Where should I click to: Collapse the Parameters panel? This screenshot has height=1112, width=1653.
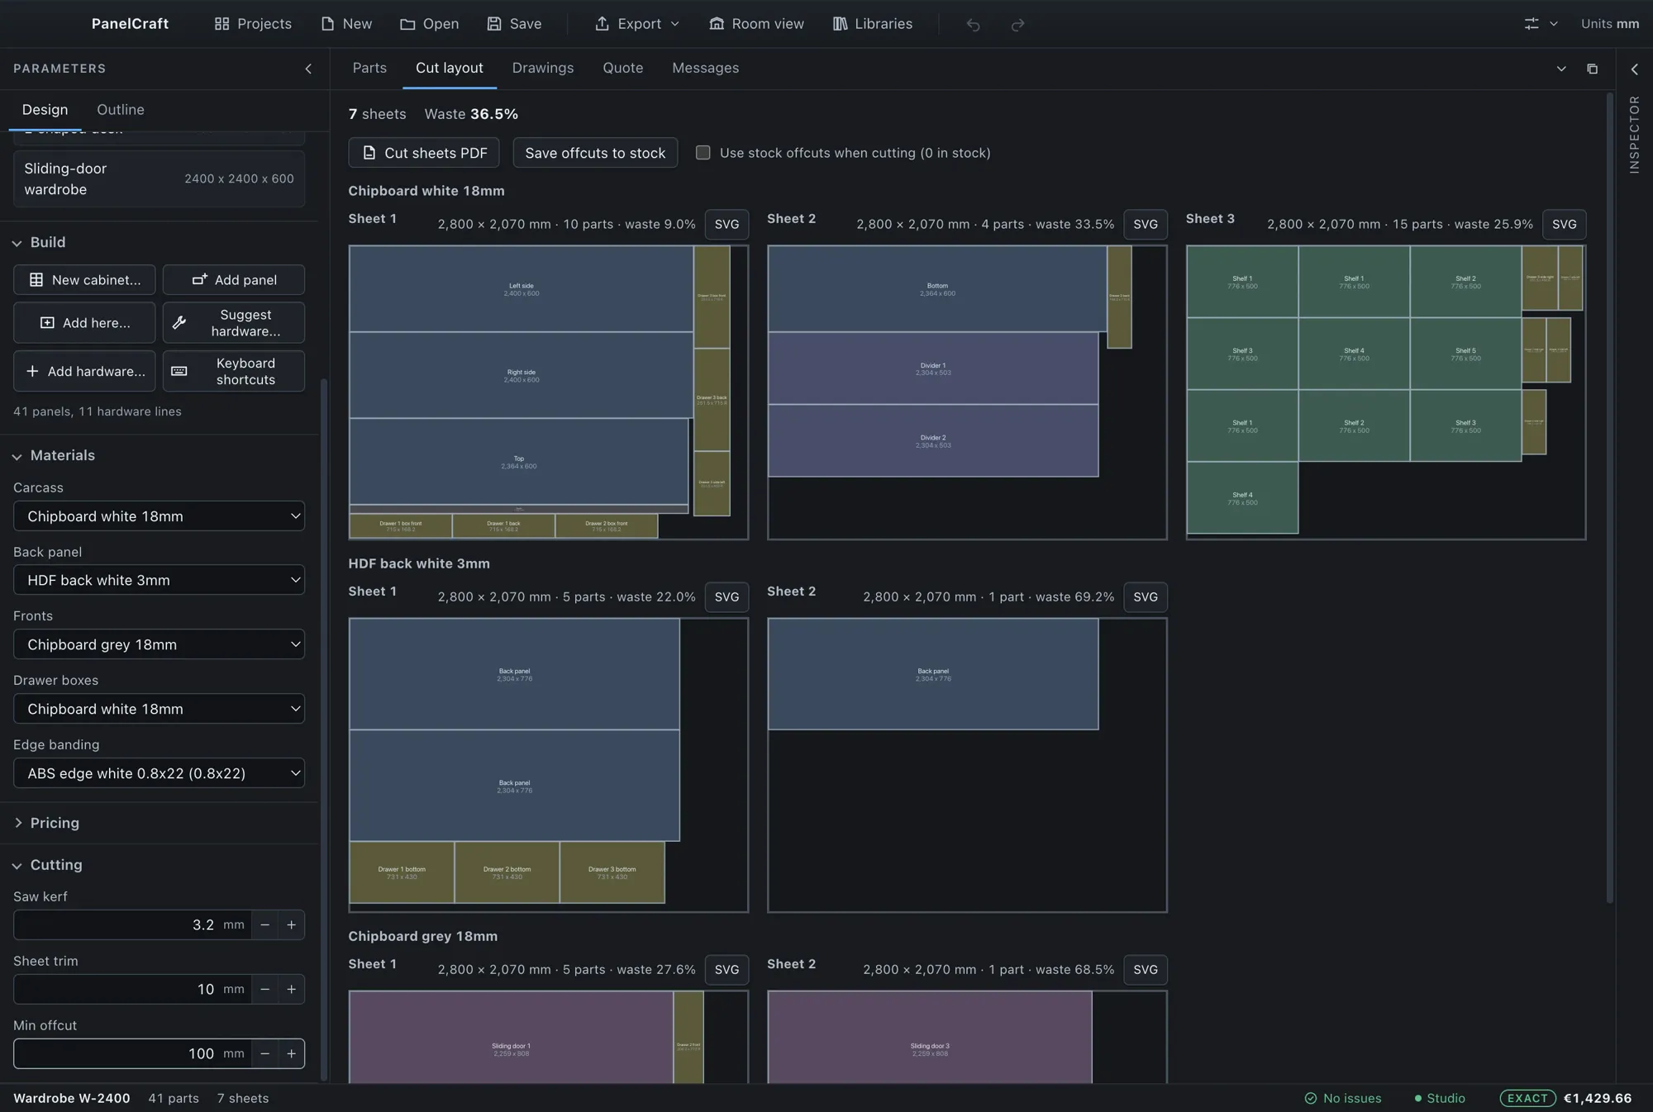[x=308, y=69]
